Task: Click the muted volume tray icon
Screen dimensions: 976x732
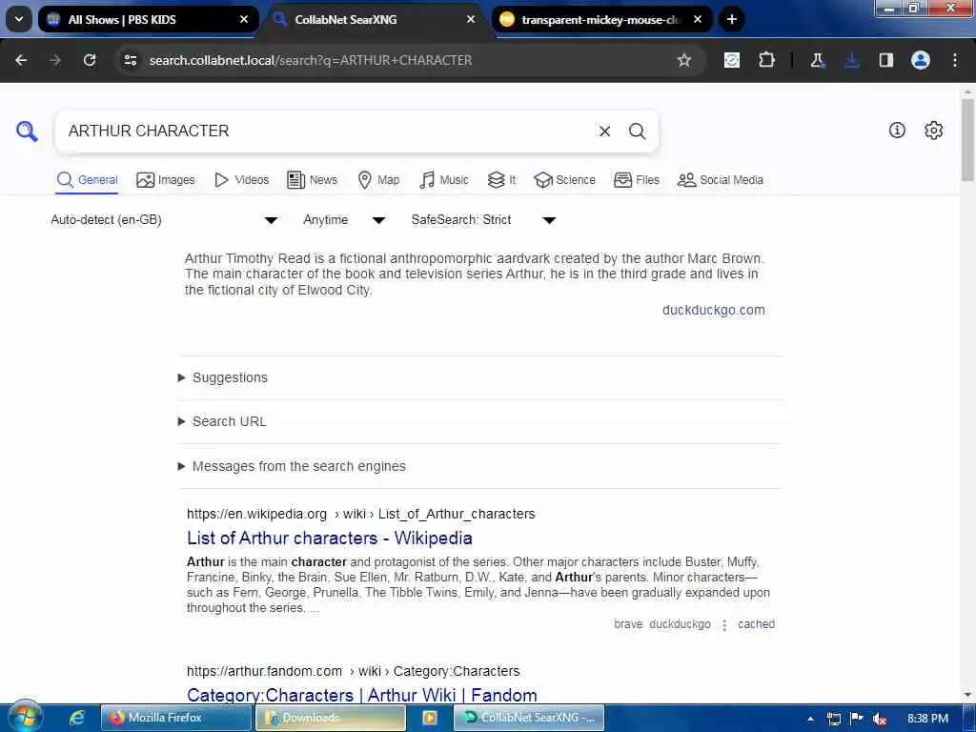Action: 880,719
